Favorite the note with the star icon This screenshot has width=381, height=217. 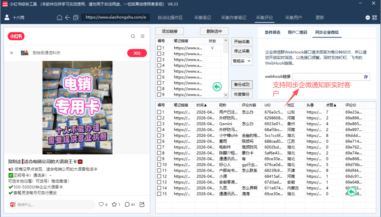coord(114,205)
